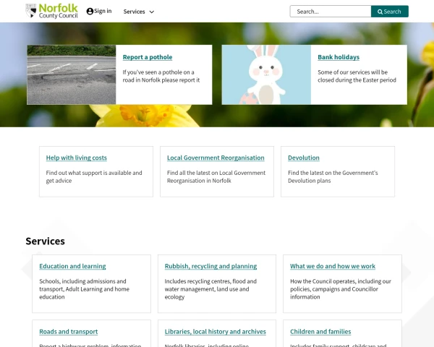Open Children and families service link

click(320, 332)
